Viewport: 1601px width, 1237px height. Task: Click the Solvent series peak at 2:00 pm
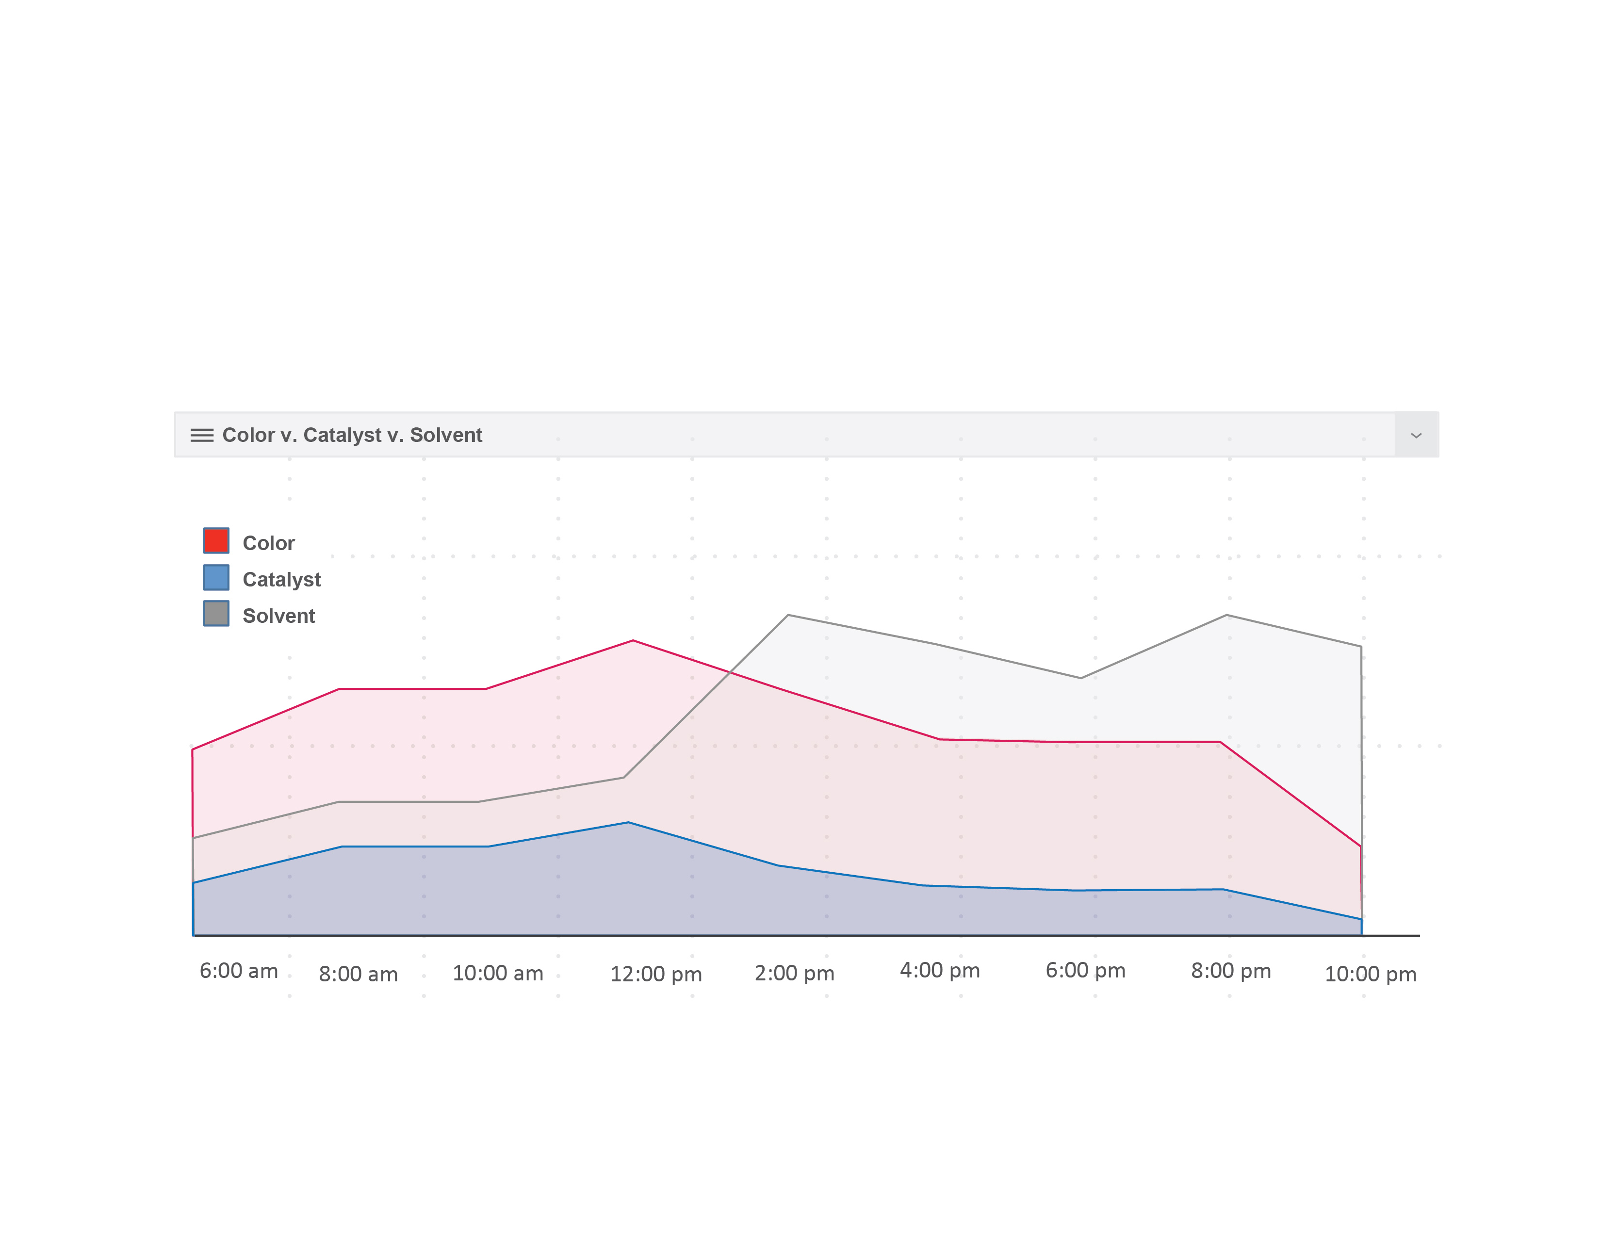point(788,615)
